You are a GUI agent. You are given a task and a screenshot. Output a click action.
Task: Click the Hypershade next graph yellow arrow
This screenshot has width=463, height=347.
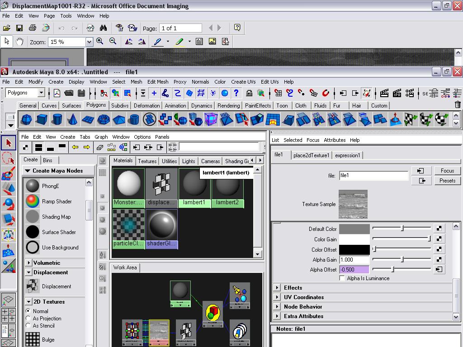(86, 147)
